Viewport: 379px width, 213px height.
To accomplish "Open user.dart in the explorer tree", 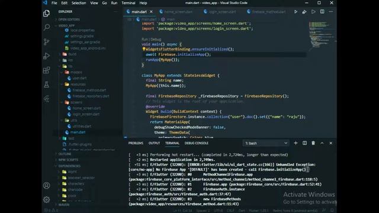I will tap(79, 78).
